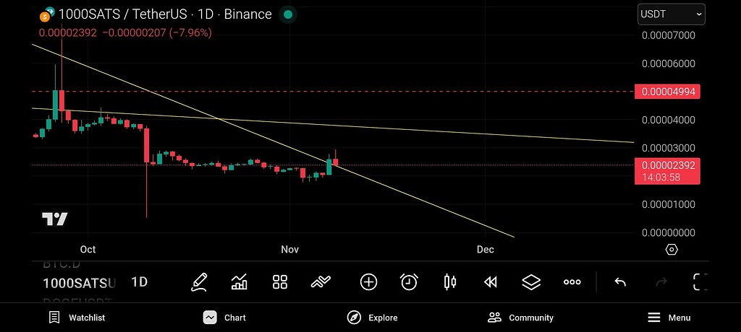
Task: Start bar replay with rewind icon
Action: [x=491, y=281]
